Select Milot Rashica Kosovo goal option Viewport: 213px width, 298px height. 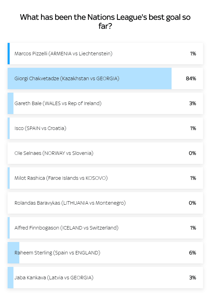coord(105,178)
